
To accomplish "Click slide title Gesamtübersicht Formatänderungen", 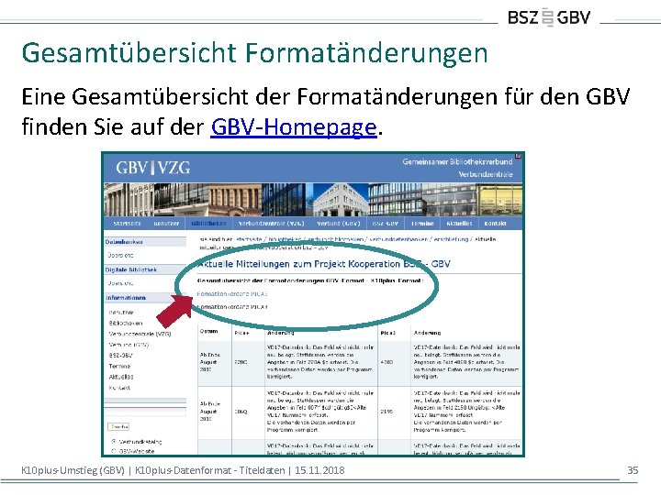I will click(254, 53).
